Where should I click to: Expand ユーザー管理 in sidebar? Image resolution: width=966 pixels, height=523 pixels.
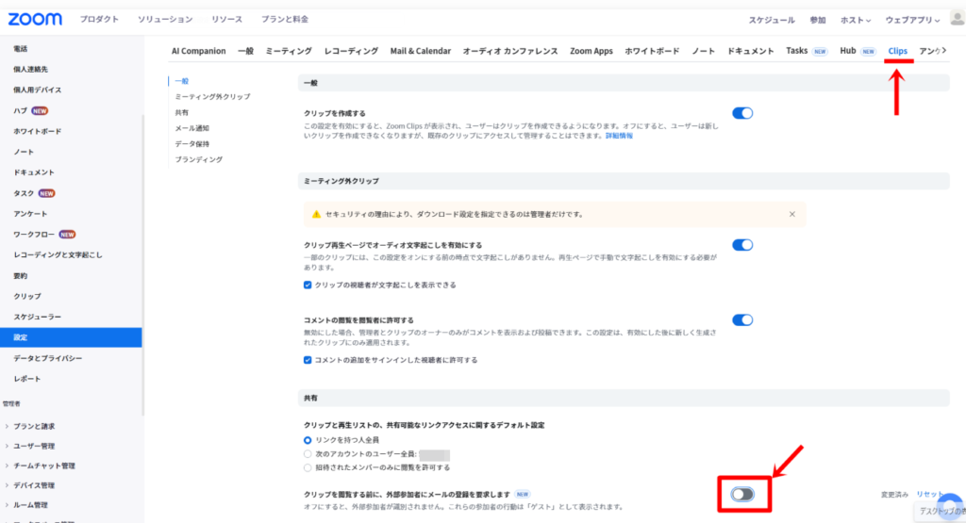31,446
